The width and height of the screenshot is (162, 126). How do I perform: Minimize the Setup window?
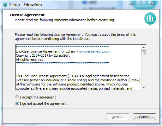tap(132, 3)
